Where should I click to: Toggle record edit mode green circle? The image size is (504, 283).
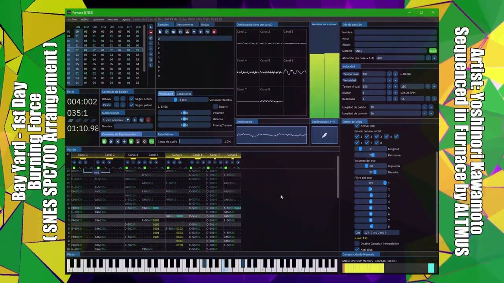point(131,141)
